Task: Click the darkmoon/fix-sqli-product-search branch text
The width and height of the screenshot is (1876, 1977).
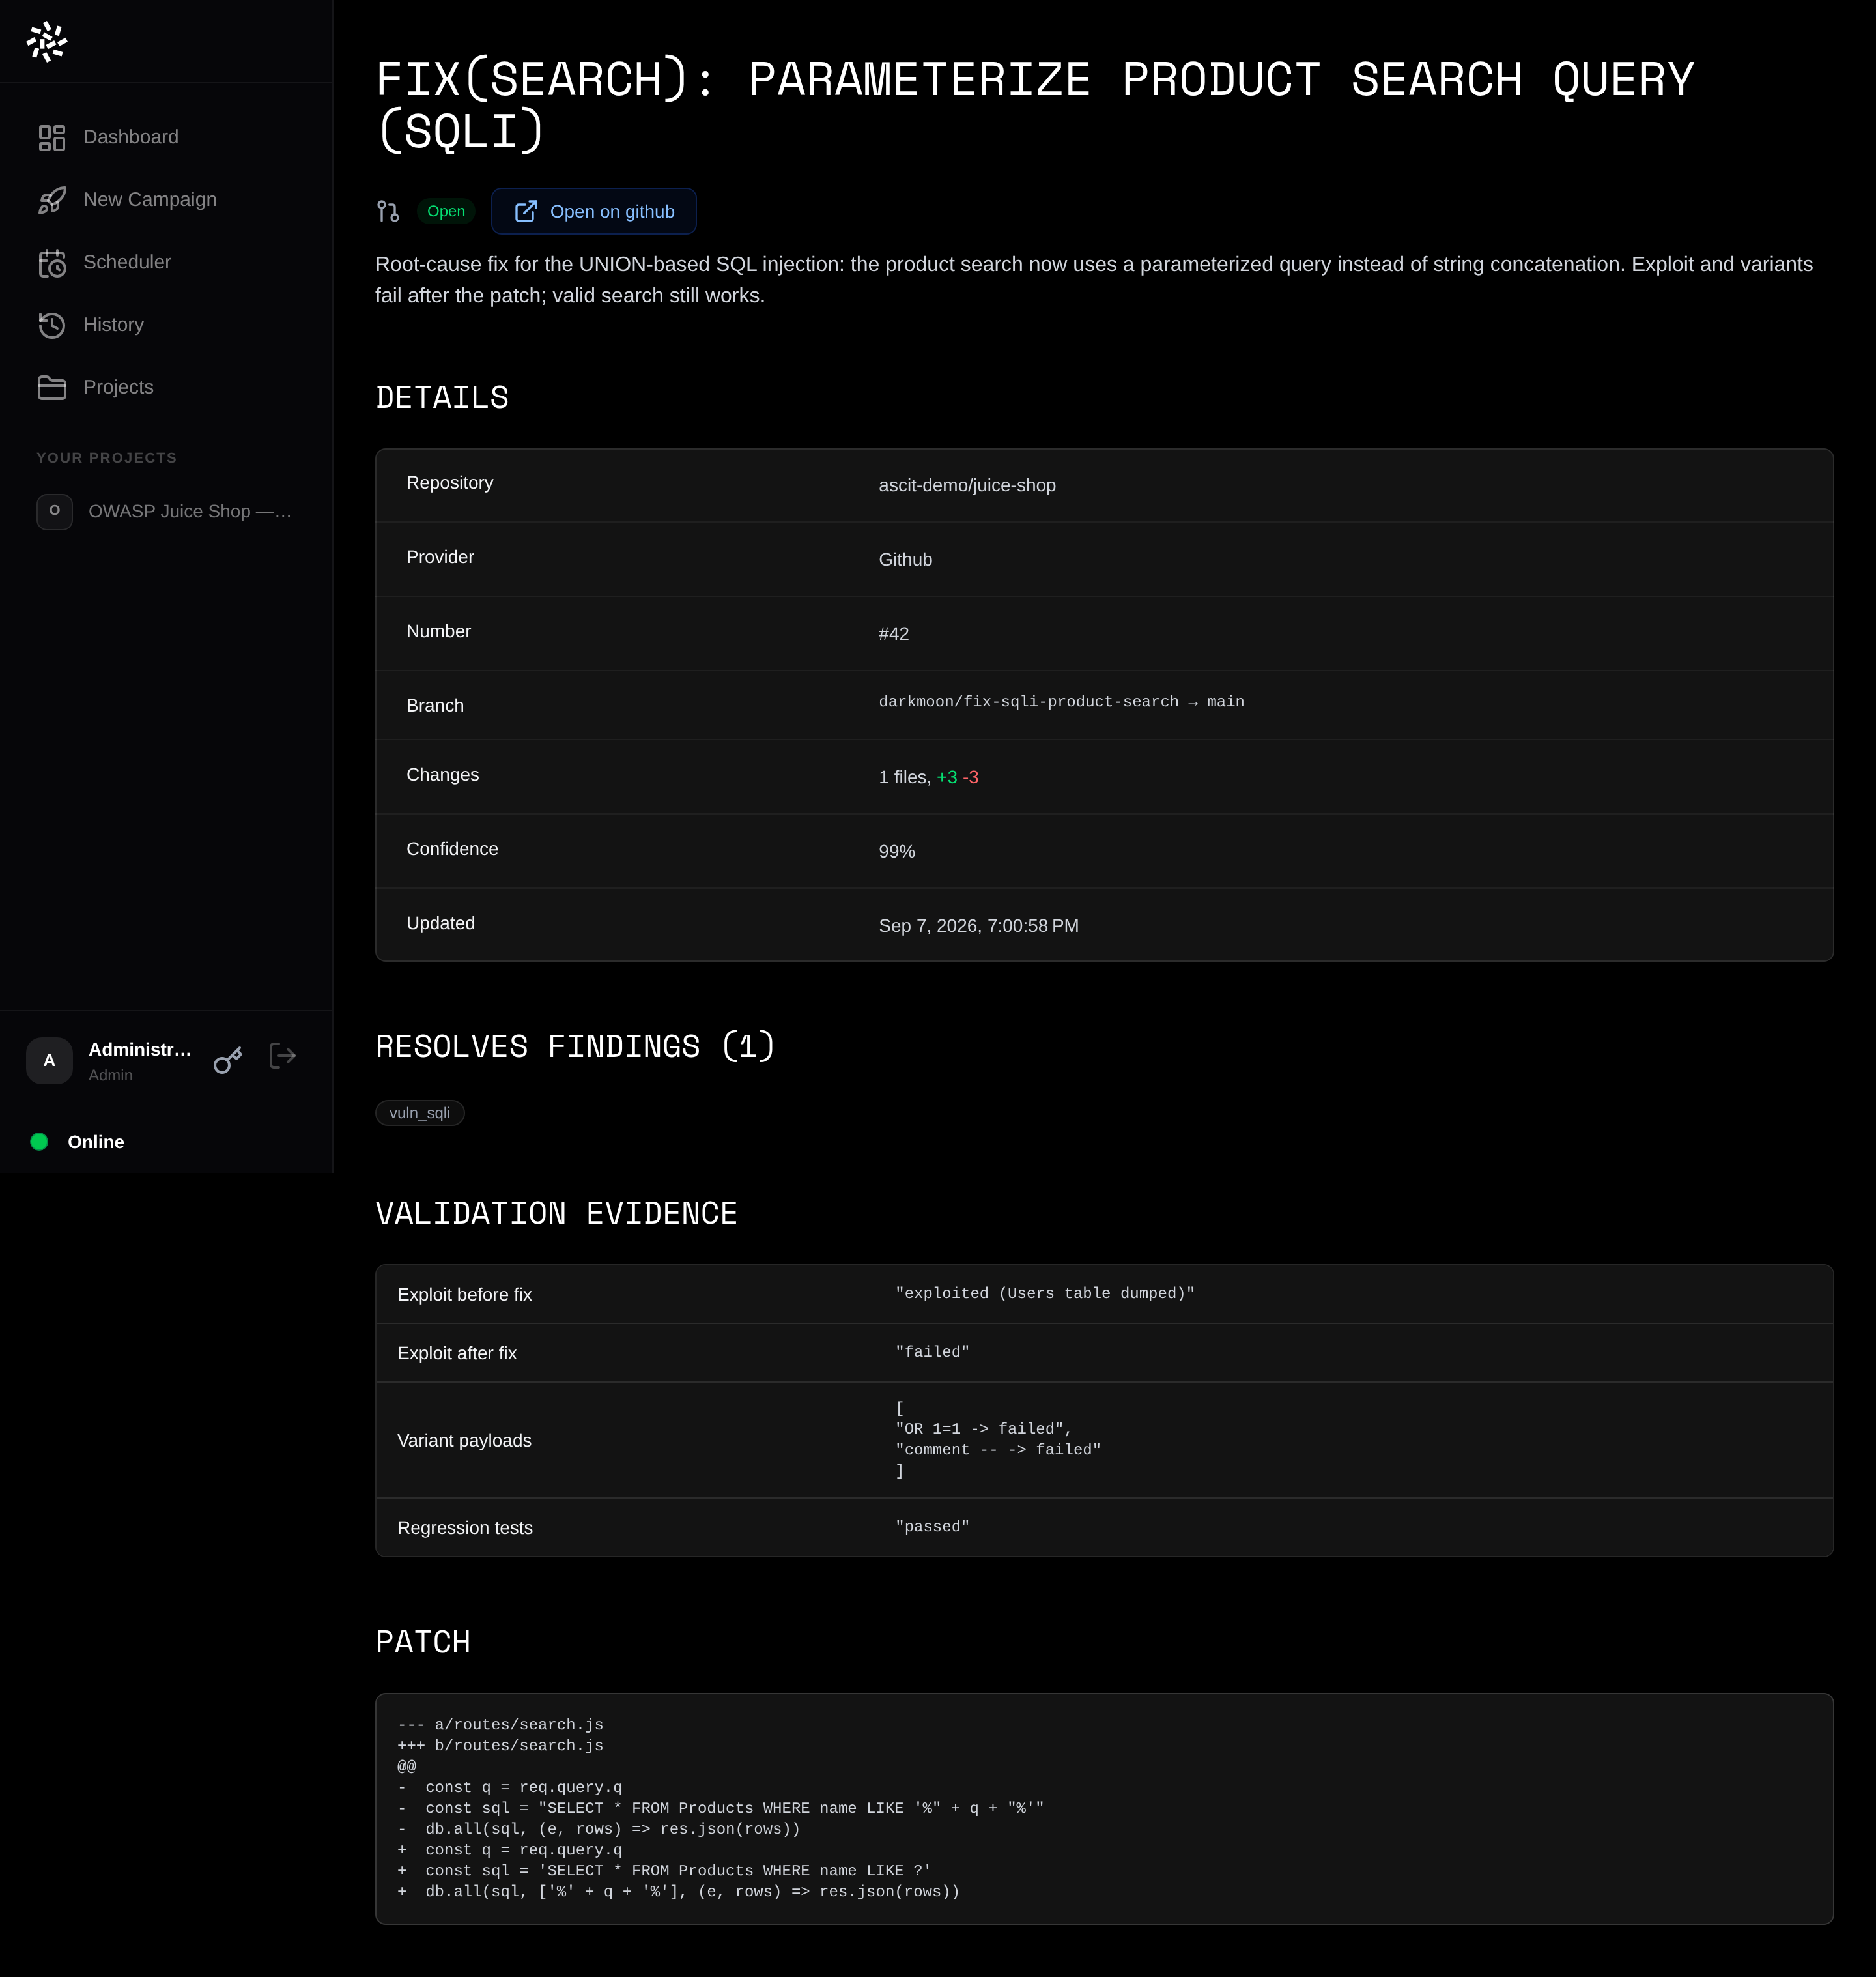Action: point(1028,701)
